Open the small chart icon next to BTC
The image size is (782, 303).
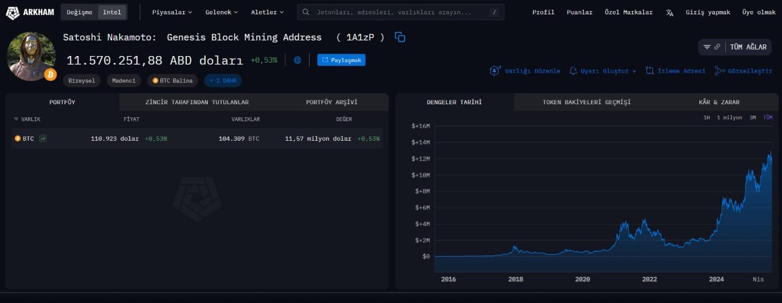[x=42, y=139]
